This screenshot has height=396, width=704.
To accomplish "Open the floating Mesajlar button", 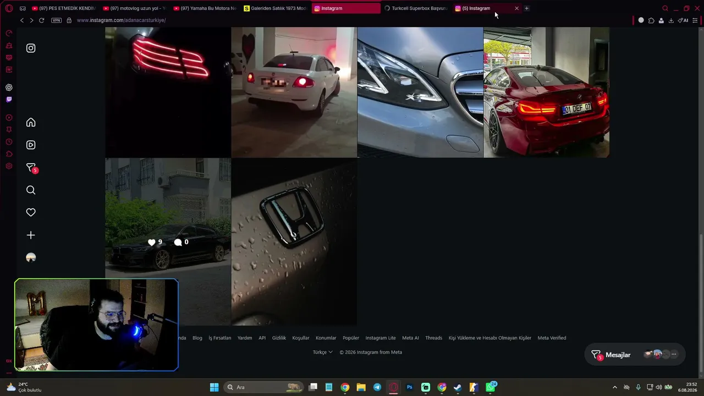I will point(635,355).
